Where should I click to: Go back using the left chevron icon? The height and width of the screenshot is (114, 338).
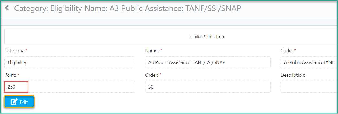7,8
